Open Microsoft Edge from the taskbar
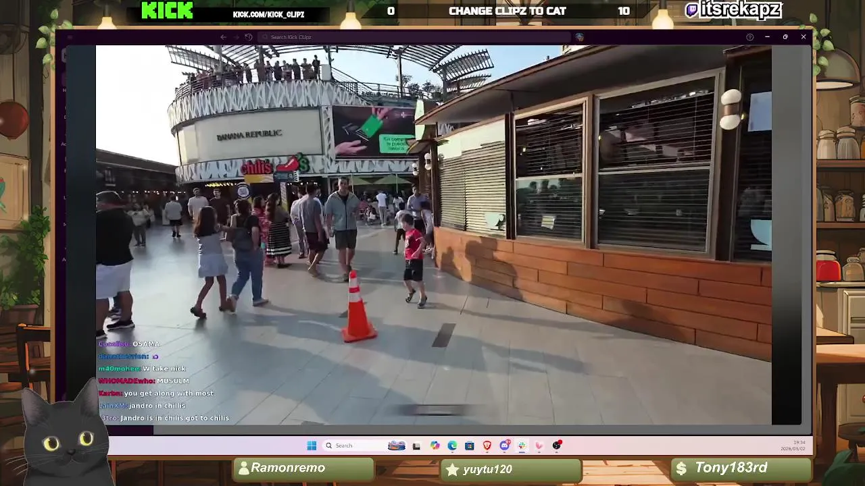Viewport: 865px width, 486px height. (452, 446)
